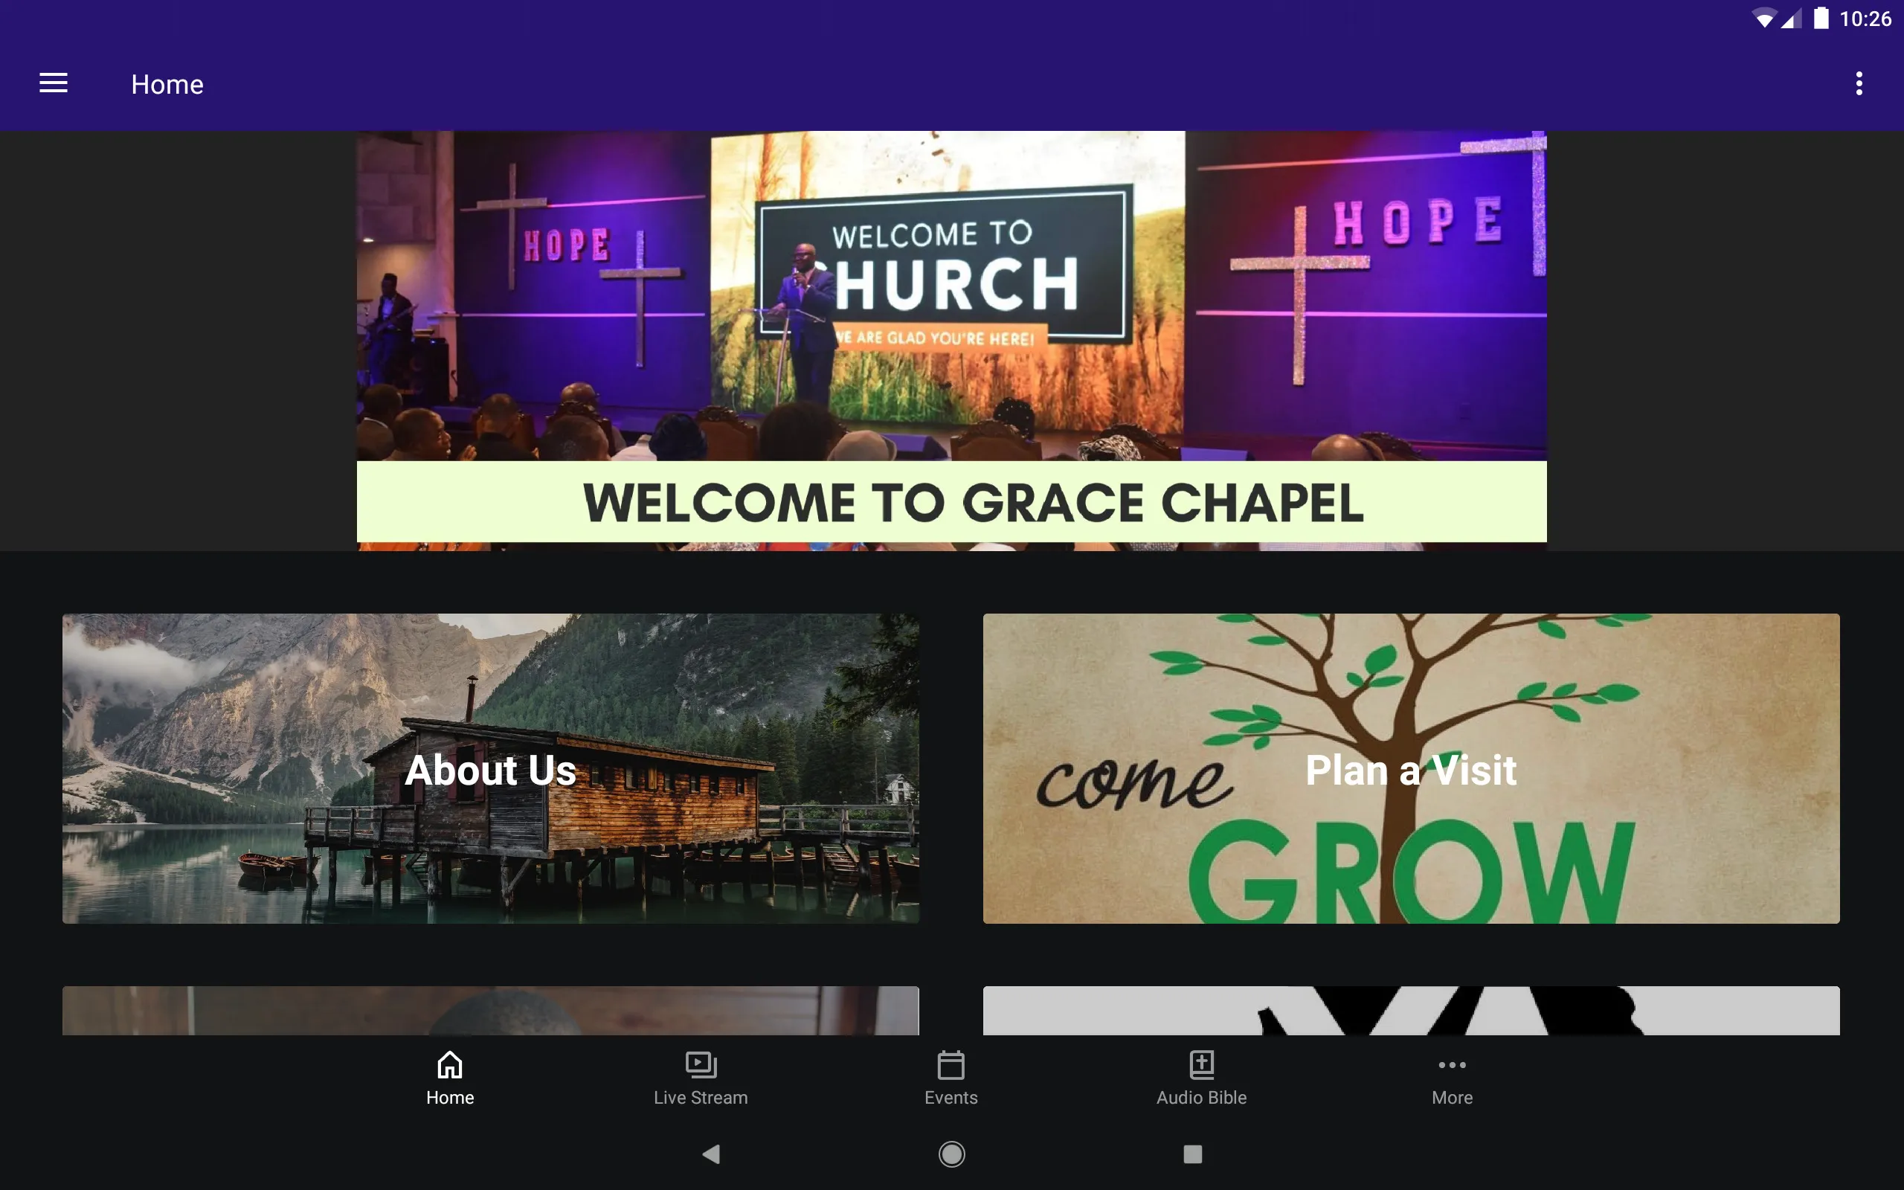Tap the Home navigation icon
1904x1190 pixels.
[450, 1075]
